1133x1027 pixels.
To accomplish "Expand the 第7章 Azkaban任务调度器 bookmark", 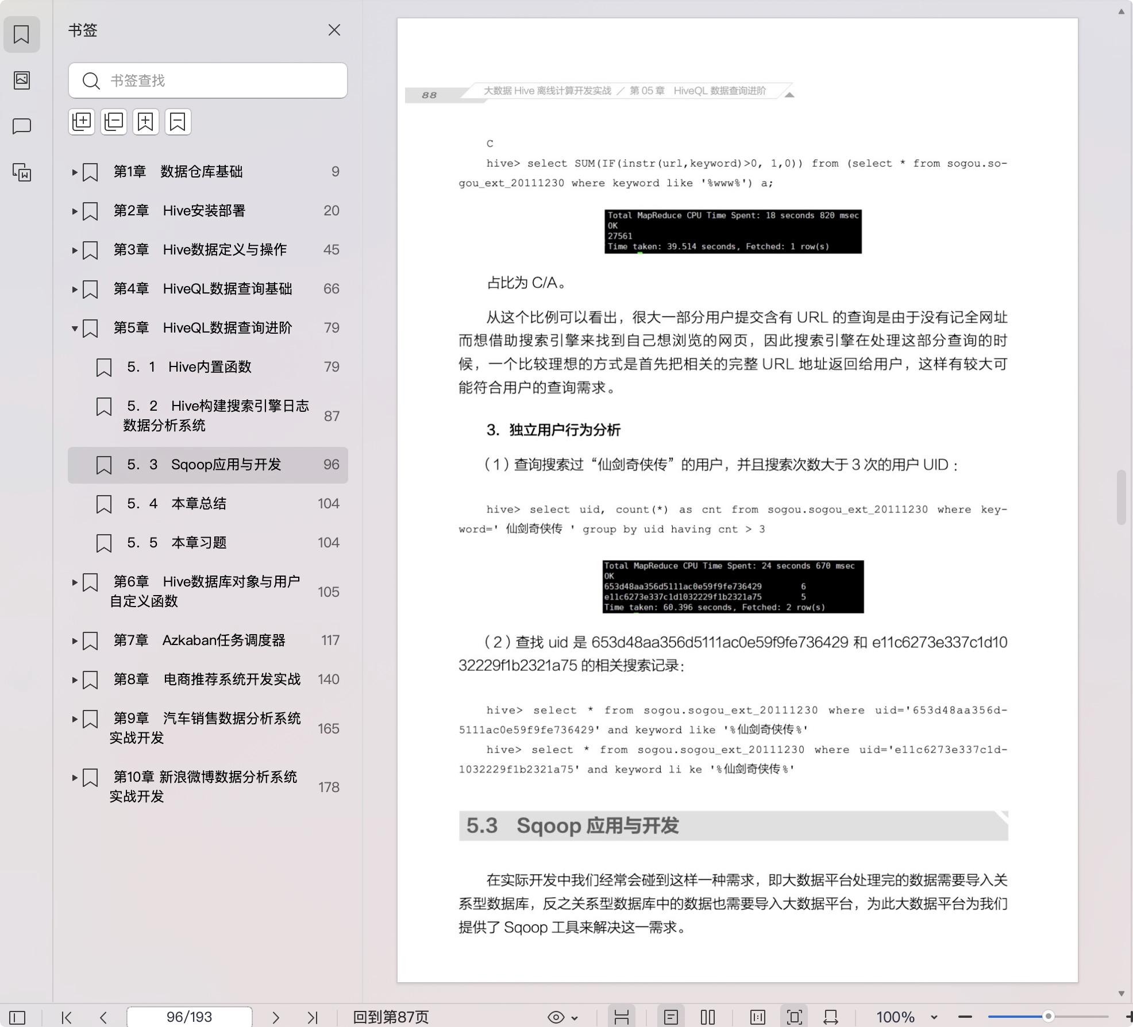I will coord(74,640).
